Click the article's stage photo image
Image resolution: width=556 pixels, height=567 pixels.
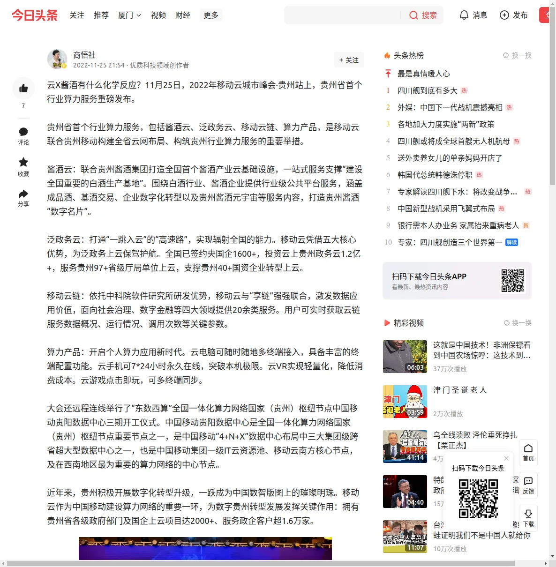pos(205,548)
